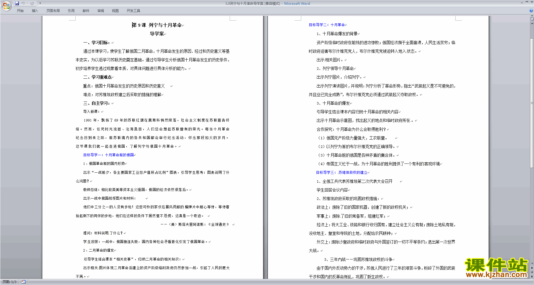Click the line '重点:俄国十月革命发生的历史原因和历史意义'
Viewport: 534px width, 285px height.
124,86
